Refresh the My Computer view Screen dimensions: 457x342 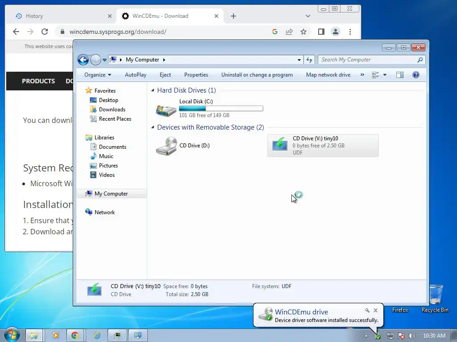(x=309, y=60)
